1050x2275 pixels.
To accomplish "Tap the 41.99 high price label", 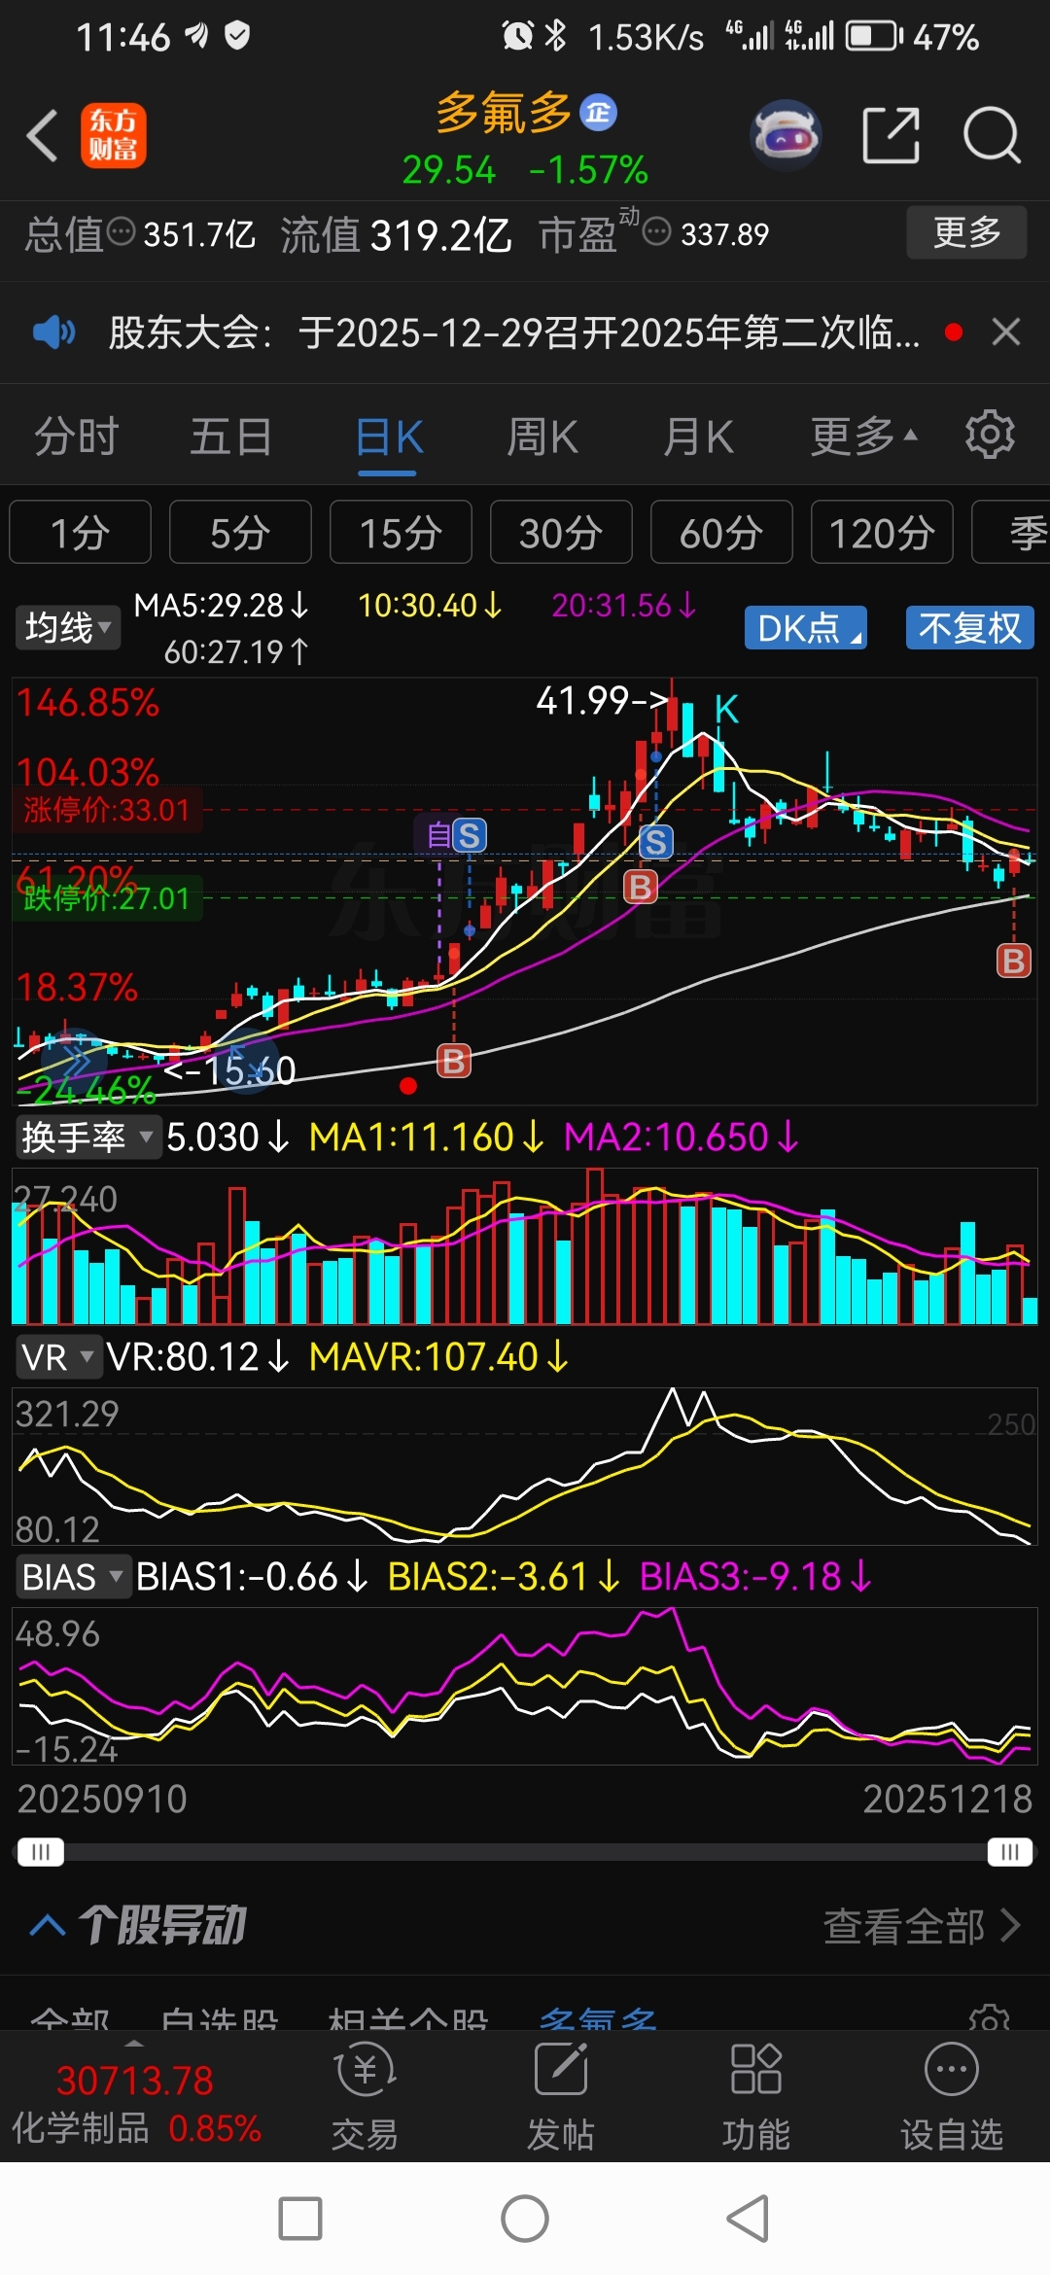I will tap(602, 700).
